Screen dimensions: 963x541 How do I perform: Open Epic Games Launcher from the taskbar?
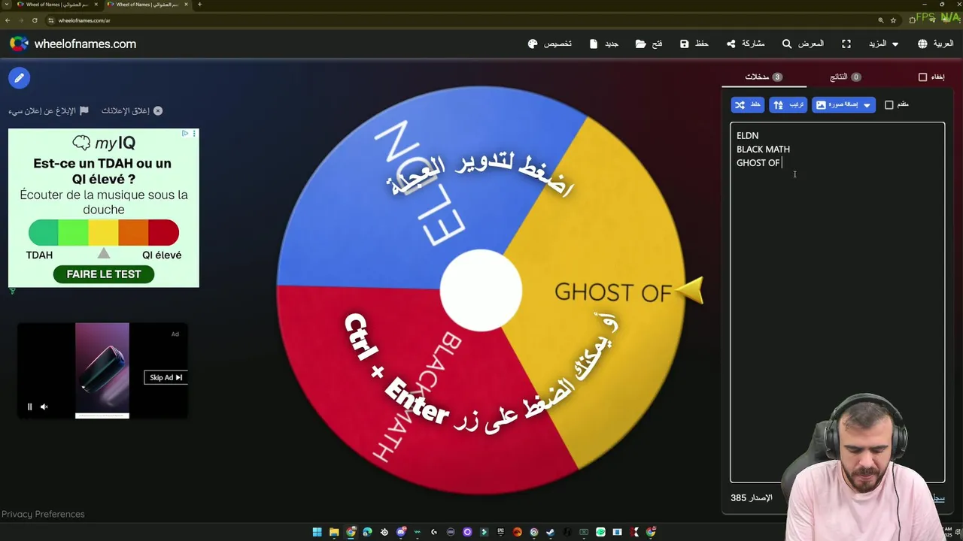[x=501, y=532]
